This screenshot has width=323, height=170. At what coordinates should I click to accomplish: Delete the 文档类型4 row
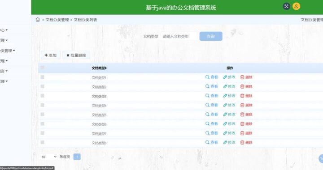[x=246, y=105]
